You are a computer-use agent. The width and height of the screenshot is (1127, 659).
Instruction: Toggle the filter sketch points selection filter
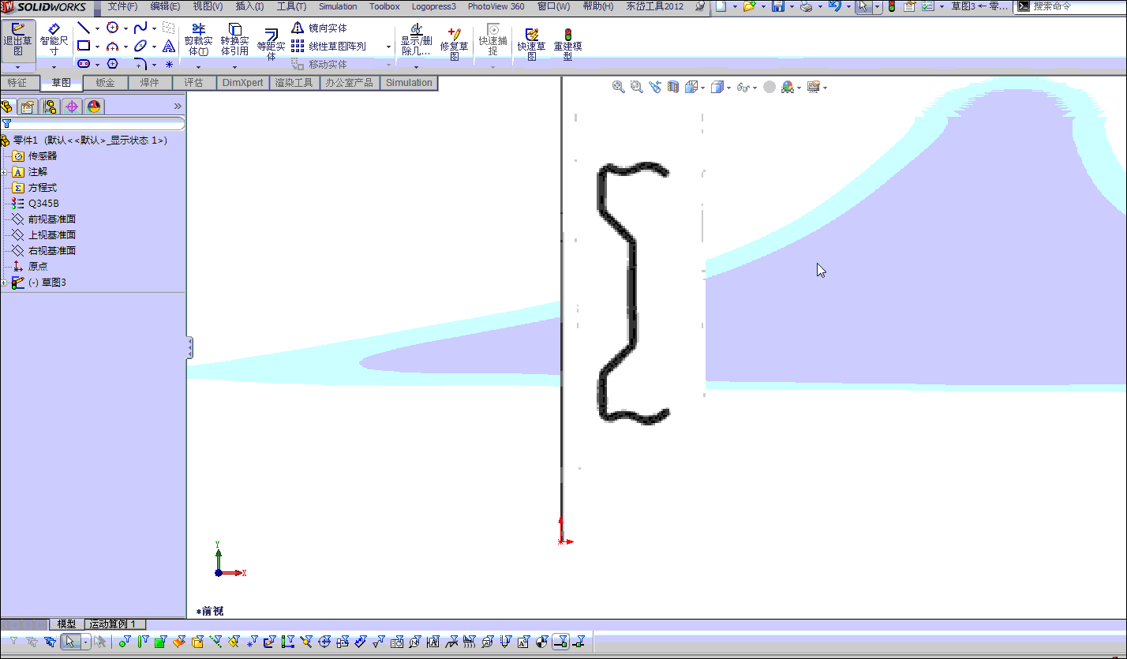point(252,642)
